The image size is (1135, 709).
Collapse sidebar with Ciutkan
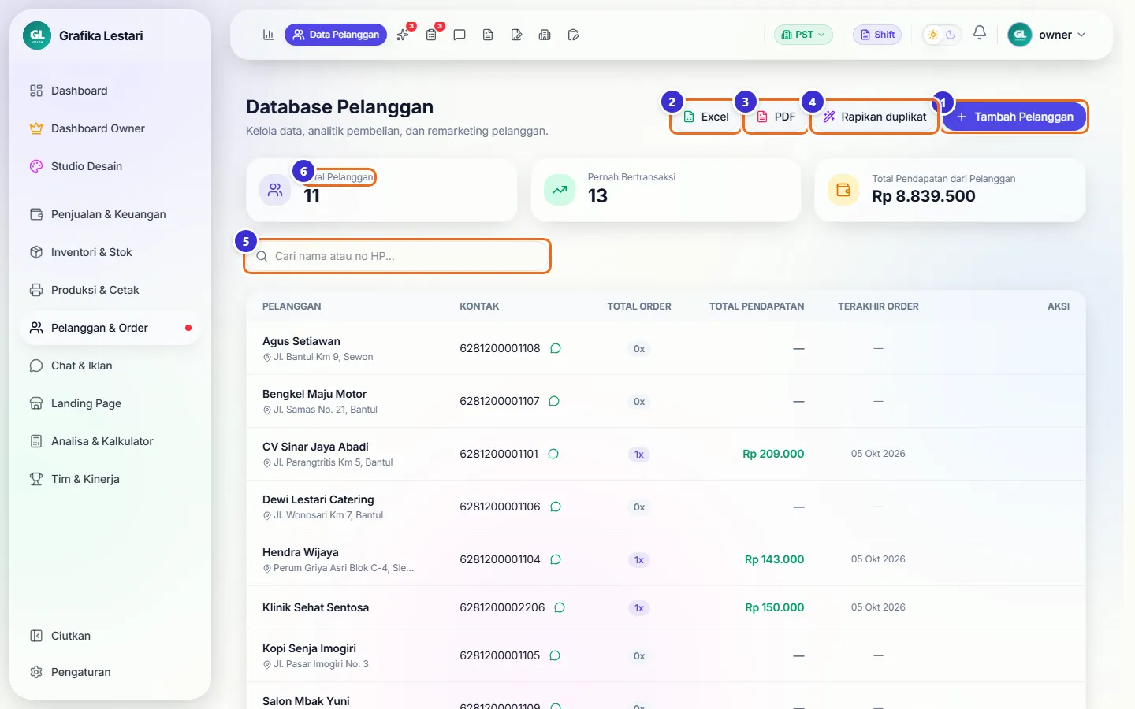[110, 636]
